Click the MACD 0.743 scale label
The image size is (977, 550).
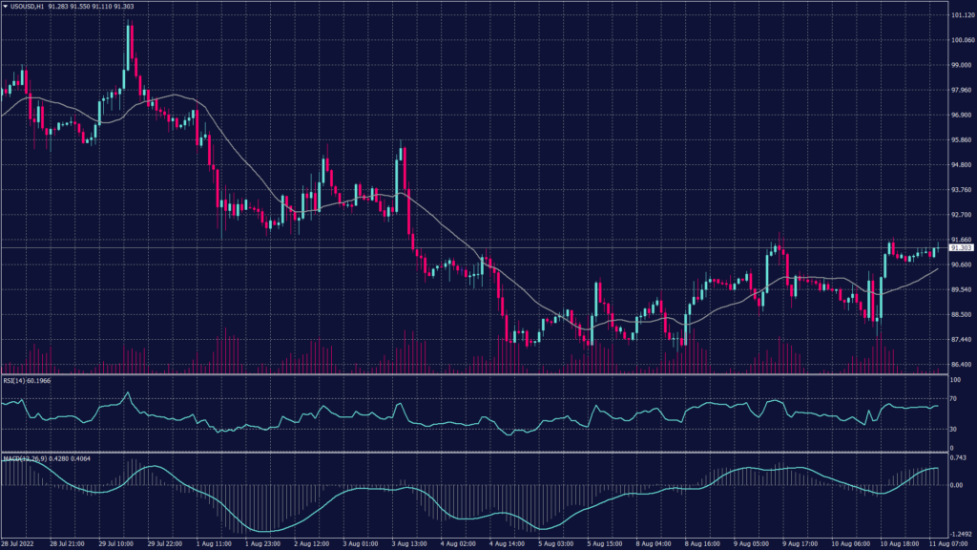955,458
